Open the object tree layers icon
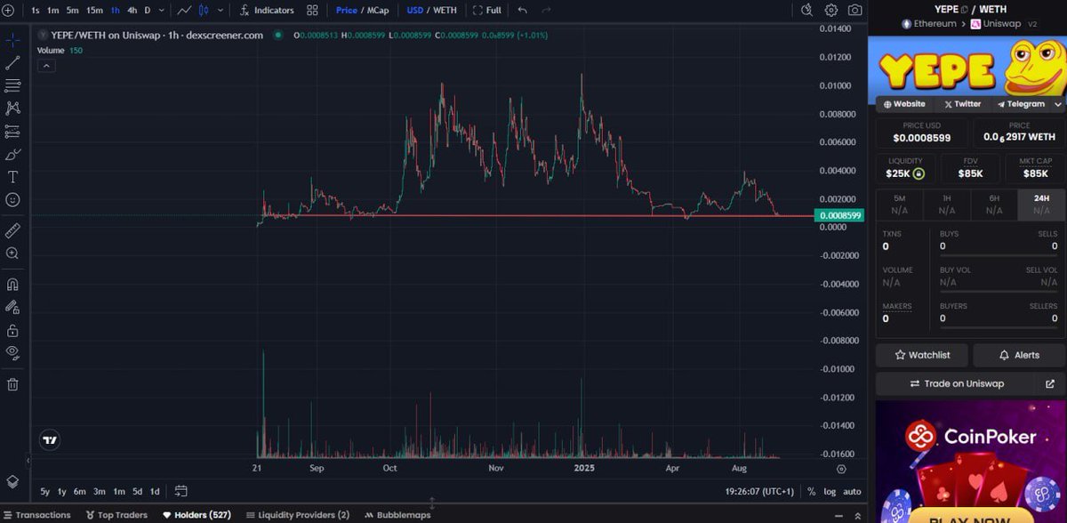The image size is (1067, 523). point(12,481)
